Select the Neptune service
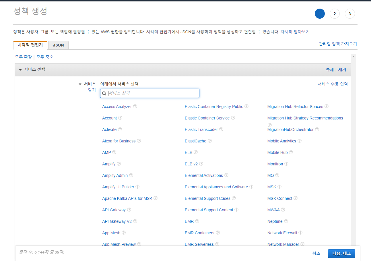 pyautogui.click(x=275, y=221)
